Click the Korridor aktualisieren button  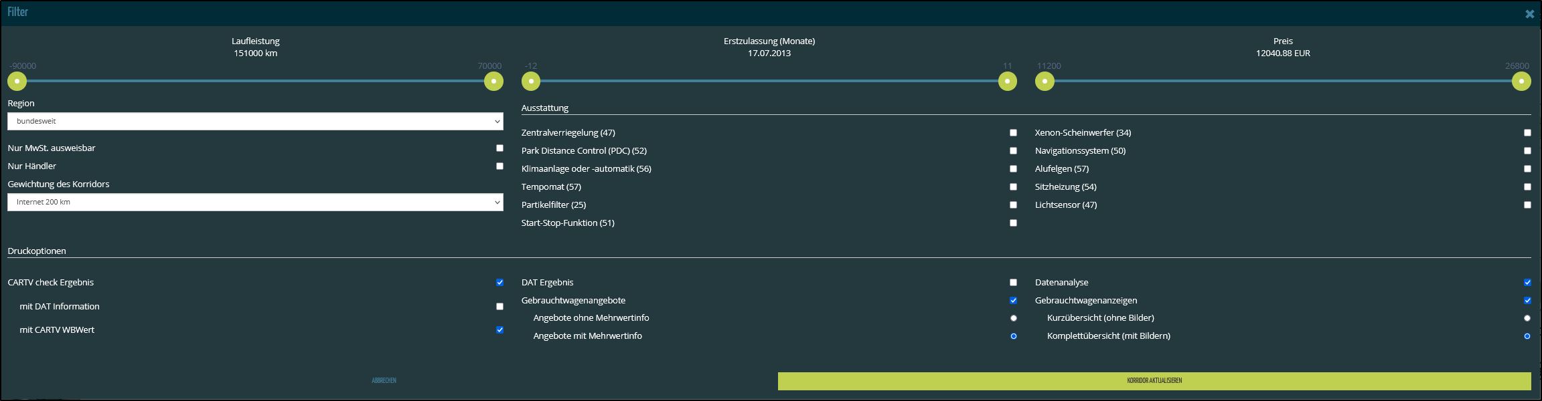pos(1154,381)
